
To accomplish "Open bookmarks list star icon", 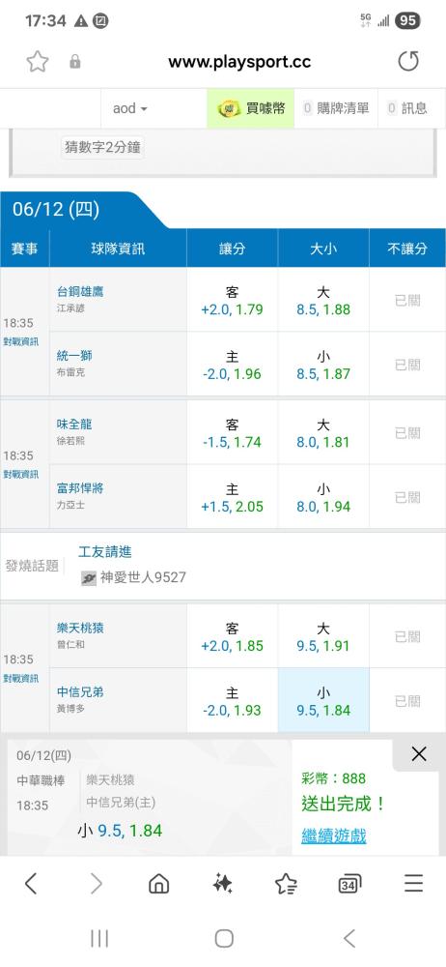I will [x=287, y=884].
